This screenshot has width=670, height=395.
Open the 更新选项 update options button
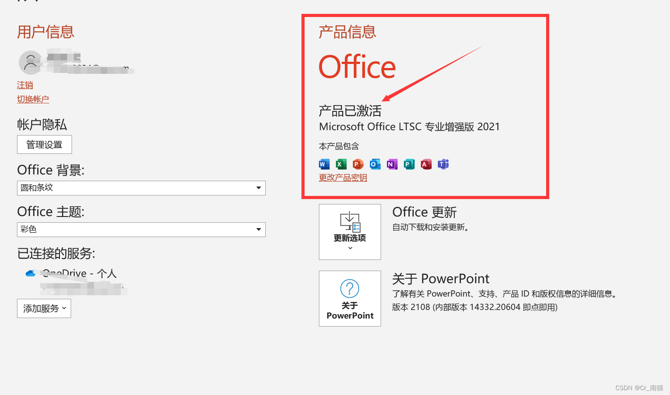350,232
